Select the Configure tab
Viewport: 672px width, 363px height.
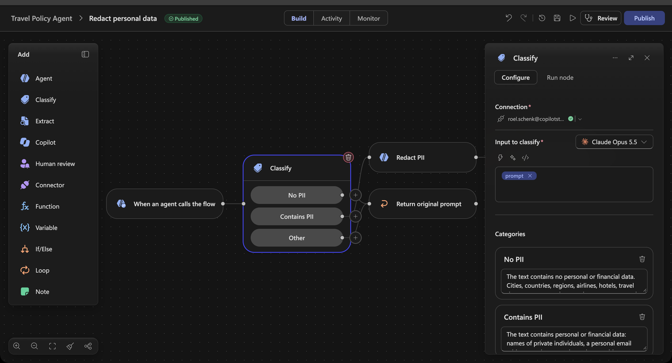pyautogui.click(x=515, y=78)
